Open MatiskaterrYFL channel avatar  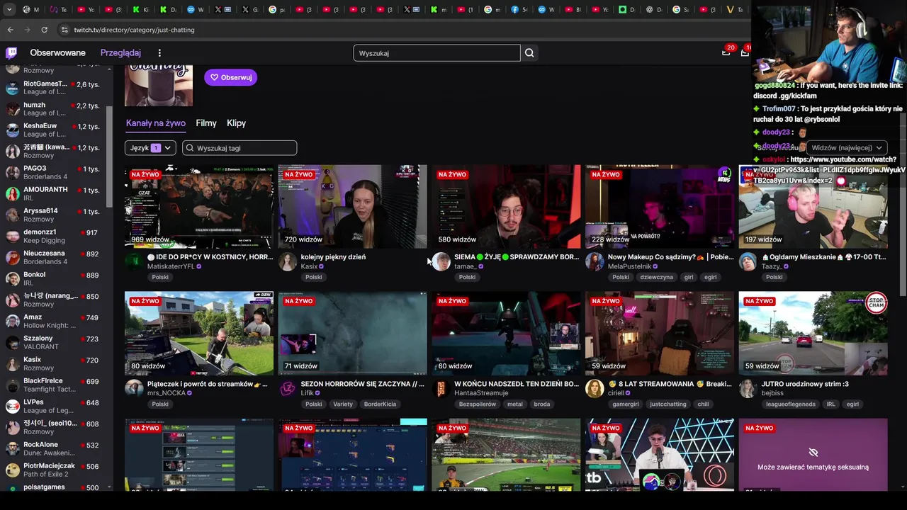[134, 261]
